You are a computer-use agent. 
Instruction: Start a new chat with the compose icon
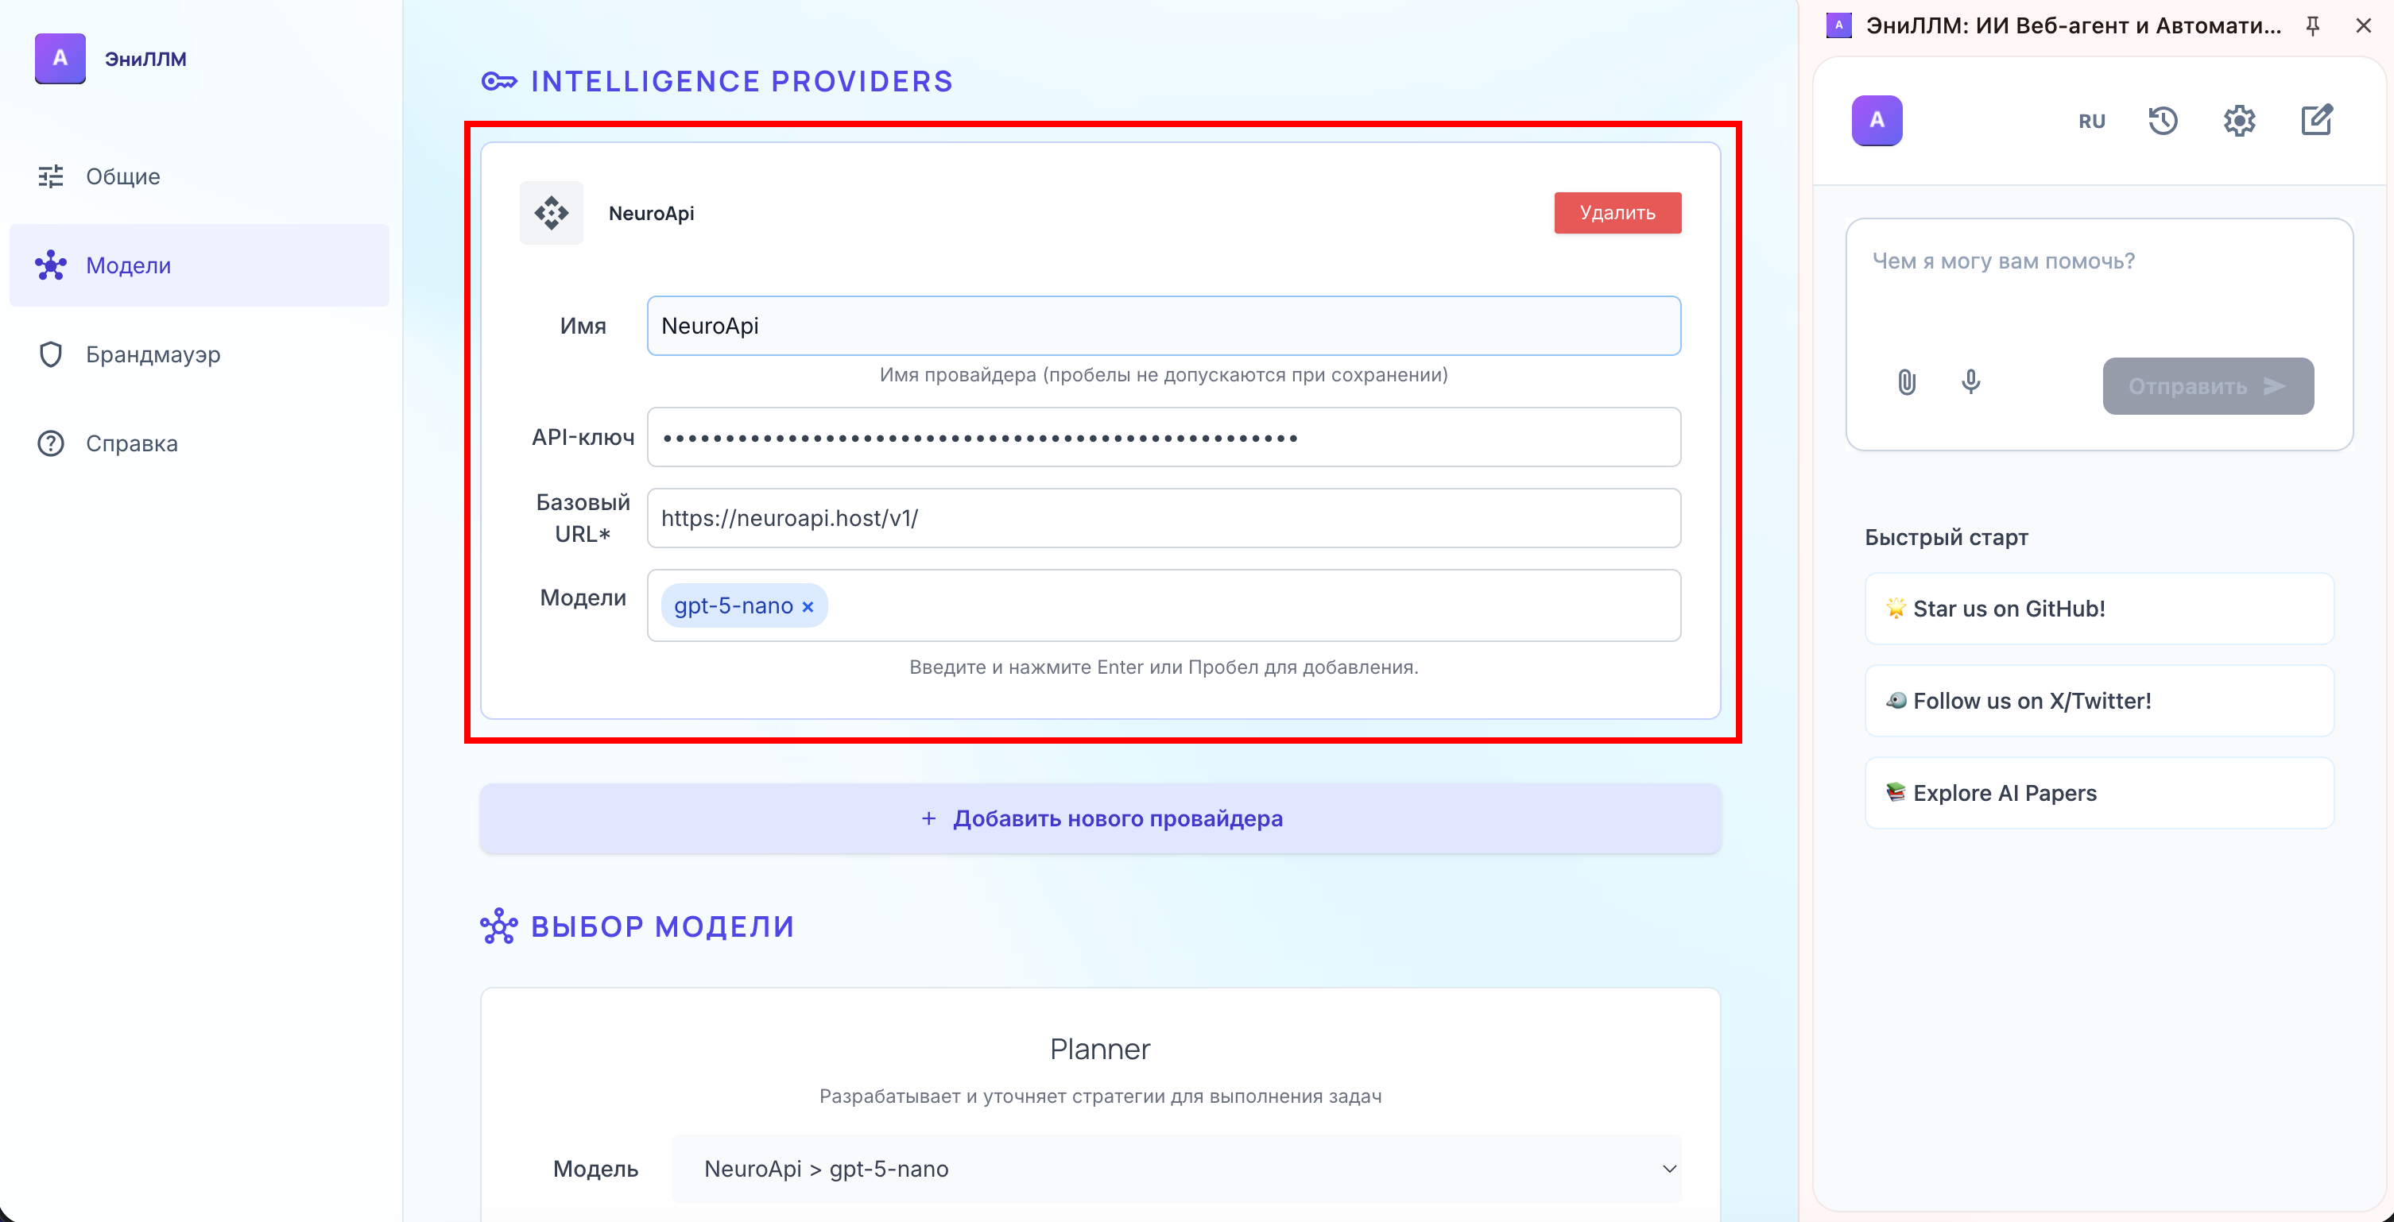(2317, 121)
